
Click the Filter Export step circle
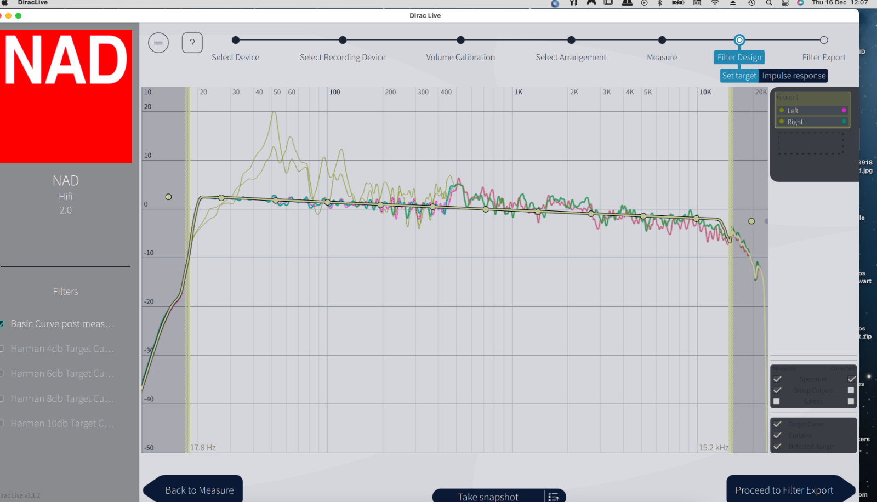coord(823,40)
